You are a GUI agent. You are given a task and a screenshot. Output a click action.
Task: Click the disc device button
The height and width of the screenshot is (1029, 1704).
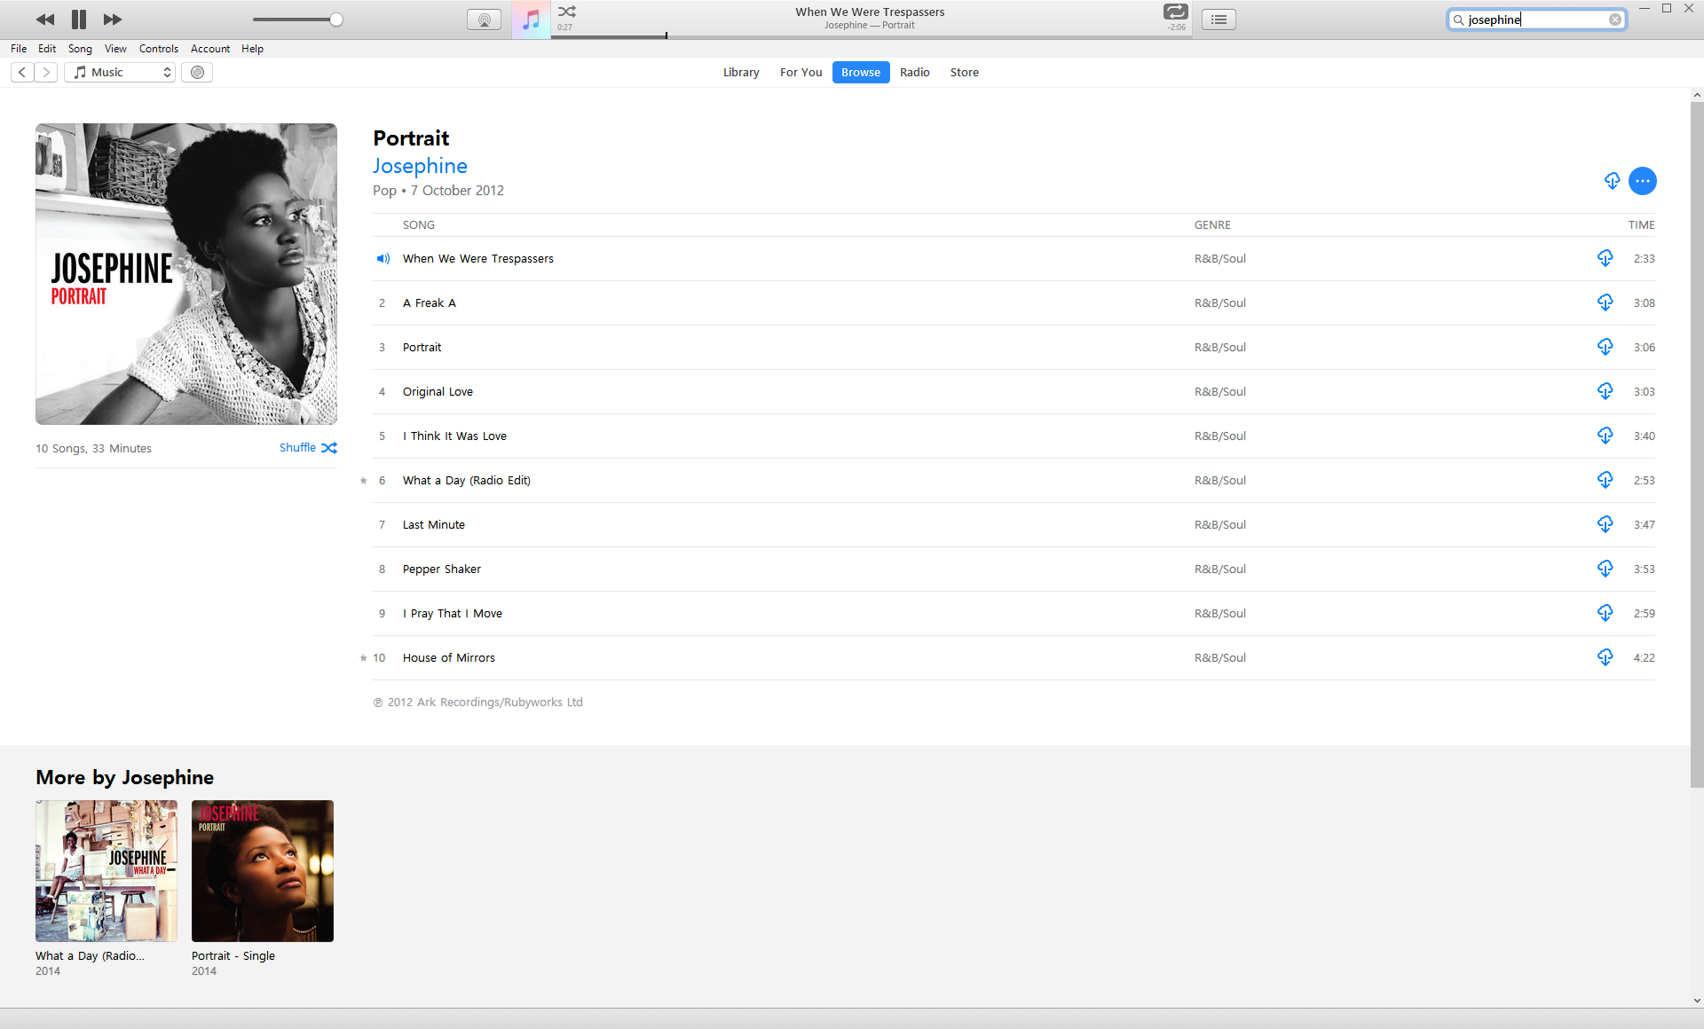point(197,73)
